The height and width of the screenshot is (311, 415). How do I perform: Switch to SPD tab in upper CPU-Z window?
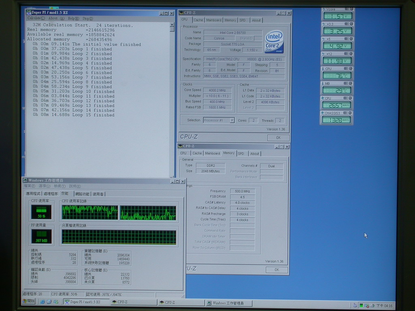243,20
